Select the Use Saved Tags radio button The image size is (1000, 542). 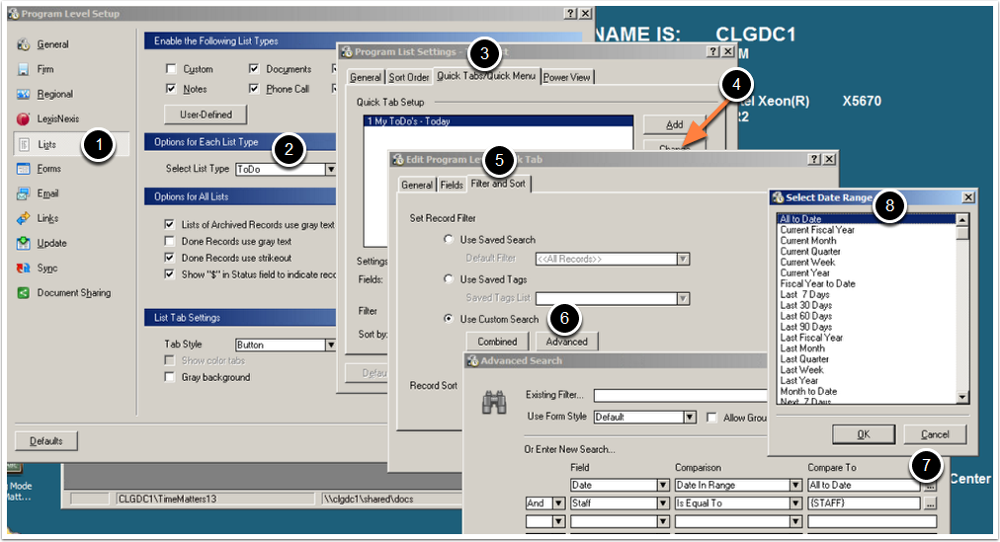(449, 279)
